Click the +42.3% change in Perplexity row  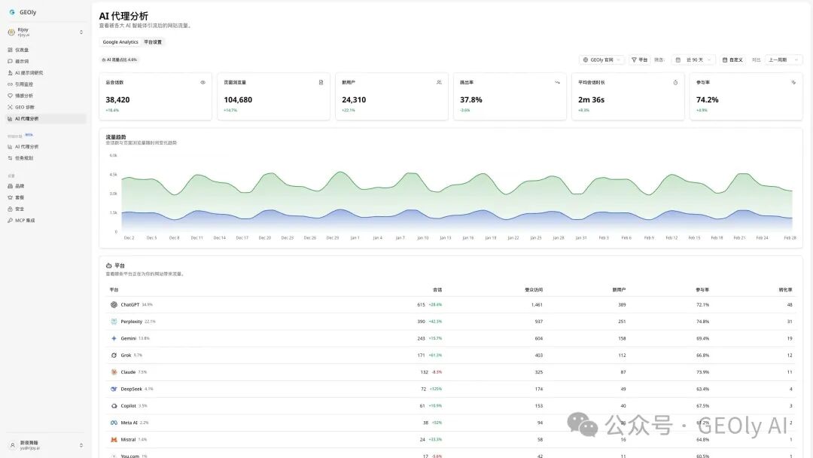point(436,322)
